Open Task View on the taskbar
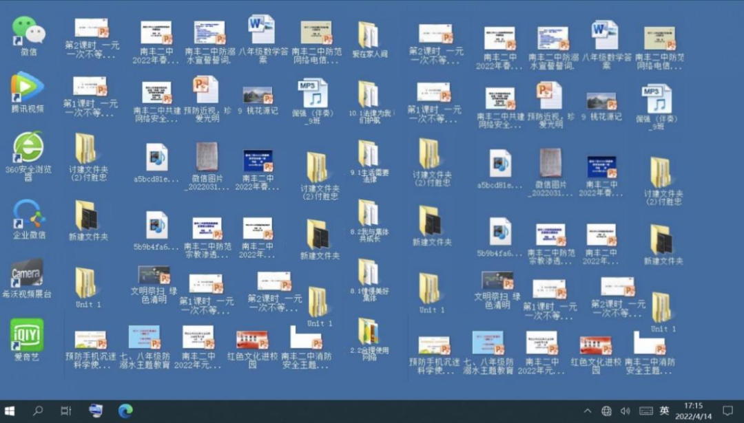744x423 pixels. pos(66,411)
